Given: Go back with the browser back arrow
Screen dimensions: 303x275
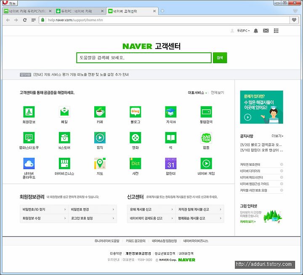Looking at the screenshot, I should click(8, 20).
